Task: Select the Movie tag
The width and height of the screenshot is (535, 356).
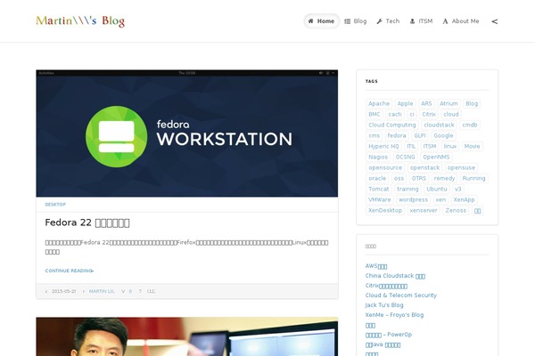Action: (x=472, y=146)
